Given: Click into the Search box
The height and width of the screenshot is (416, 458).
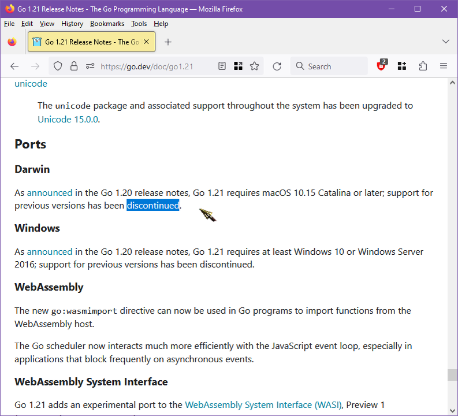Looking at the screenshot, I should [x=329, y=66].
